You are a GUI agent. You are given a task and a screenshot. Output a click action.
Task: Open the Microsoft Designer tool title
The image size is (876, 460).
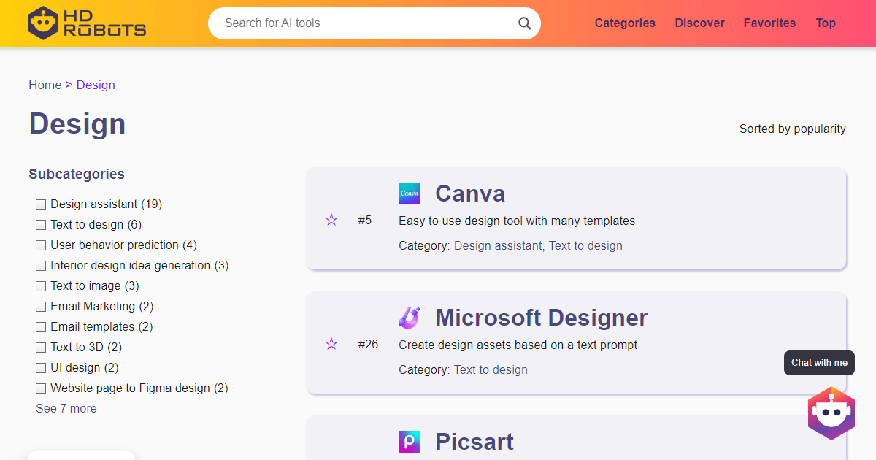point(541,318)
